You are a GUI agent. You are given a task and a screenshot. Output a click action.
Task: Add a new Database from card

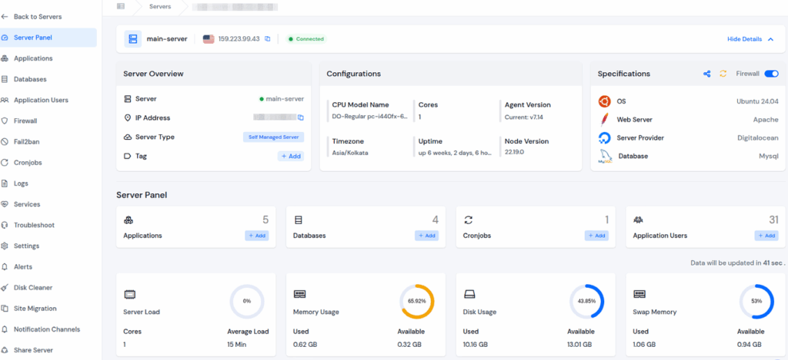(426, 236)
